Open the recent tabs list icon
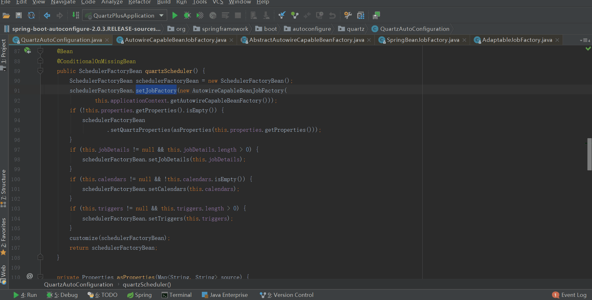This screenshot has height=300, width=592. coord(585,40)
